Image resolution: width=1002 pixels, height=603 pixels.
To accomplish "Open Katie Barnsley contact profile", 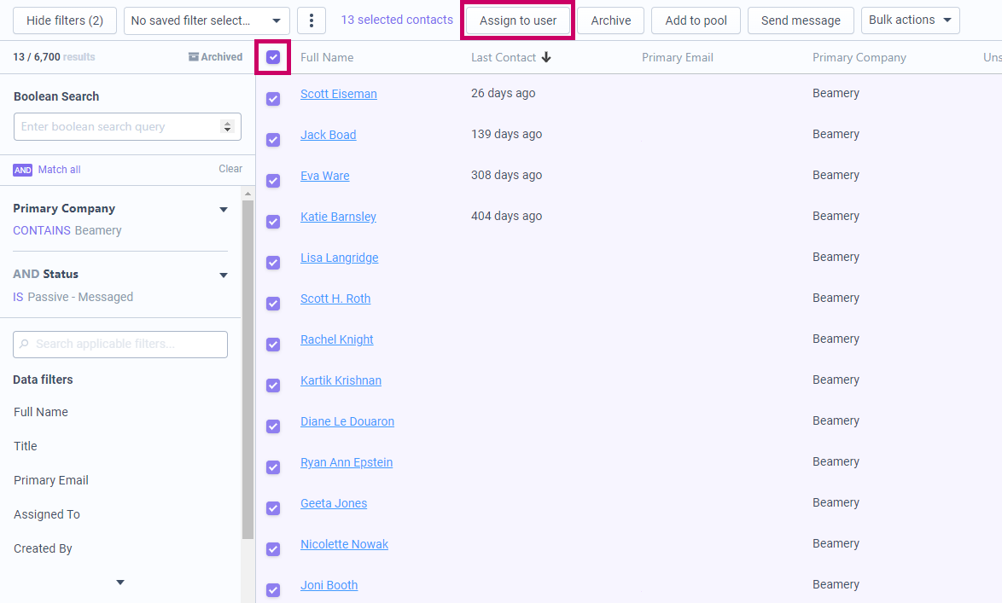I will pyautogui.click(x=338, y=217).
